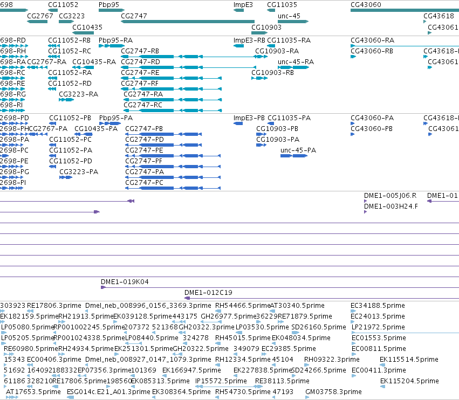The image size is (459, 400).
Task: Click the CG2747-RE transcript glyph
Action: click(x=171, y=78)
